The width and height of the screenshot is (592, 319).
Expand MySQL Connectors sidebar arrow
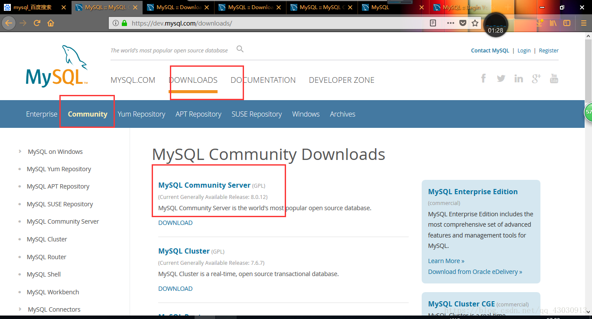(20, 309)
